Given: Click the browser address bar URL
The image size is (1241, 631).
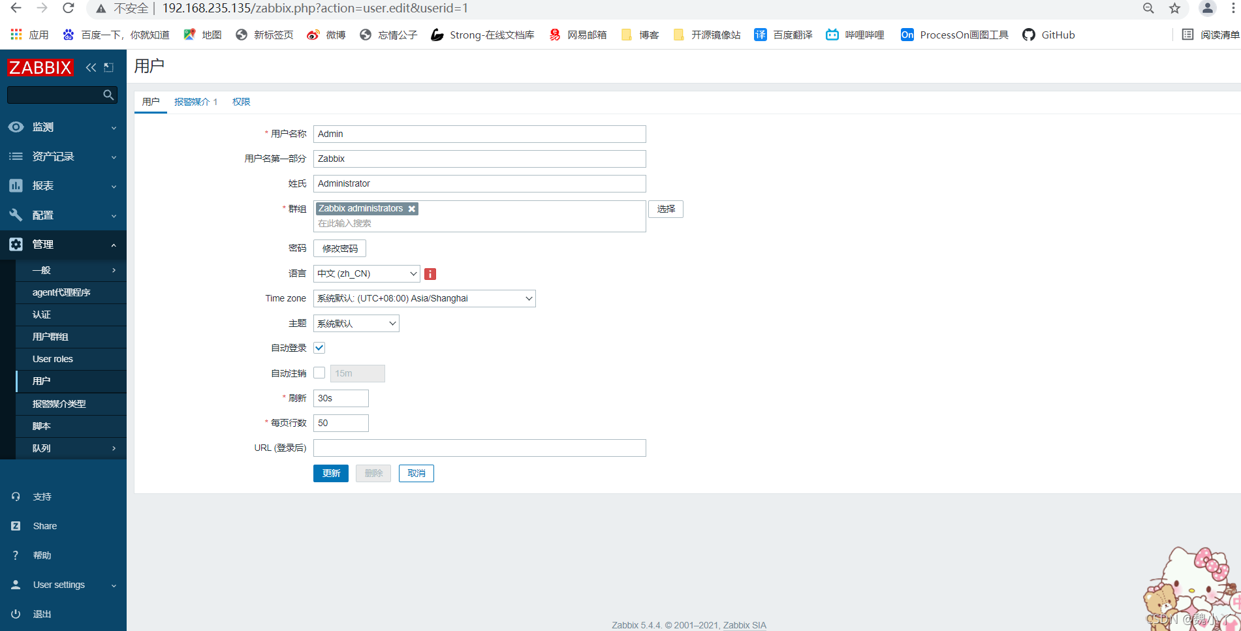Looking at the screenshot, I should (315, 8).
